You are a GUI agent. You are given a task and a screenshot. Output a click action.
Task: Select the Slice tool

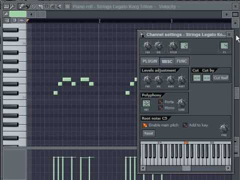40,6
